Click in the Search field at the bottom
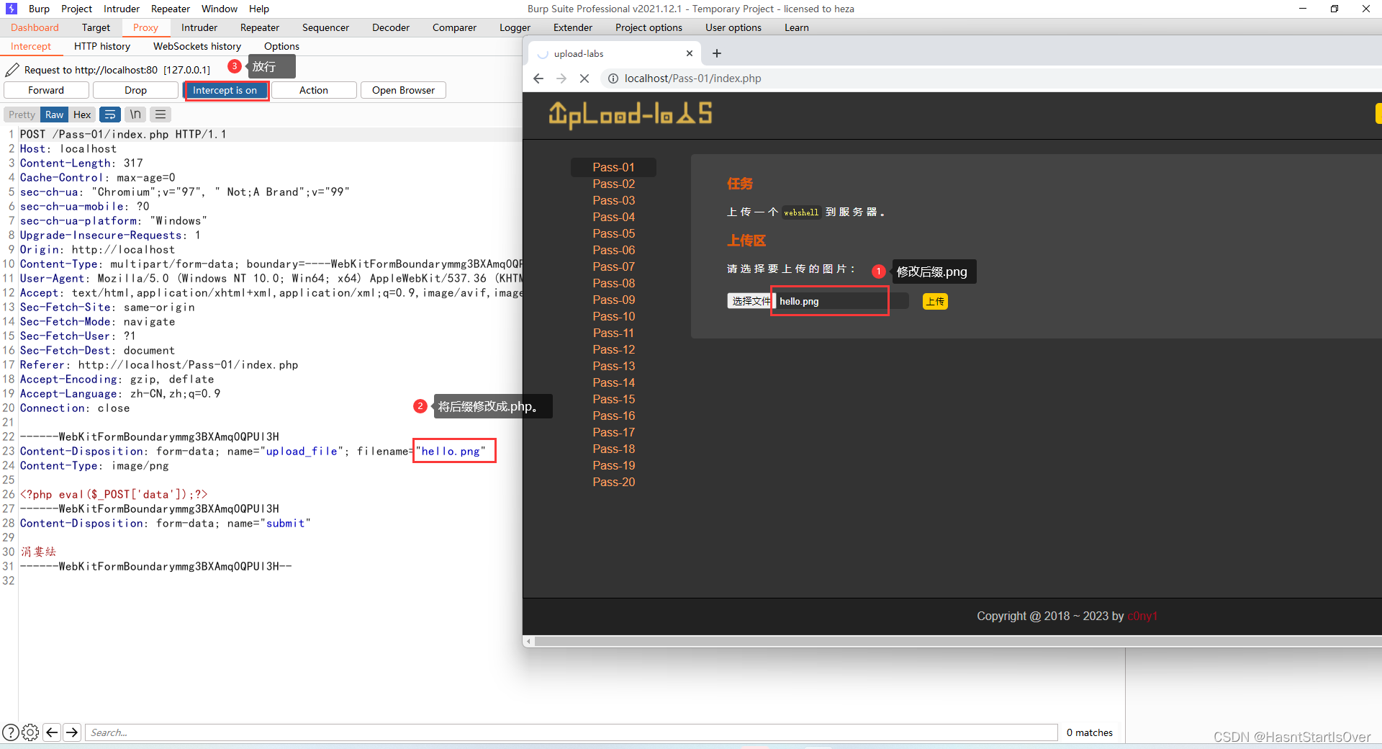Viewport: 1382px width, 749px height. pyautogui.click(x=572, y=732)
